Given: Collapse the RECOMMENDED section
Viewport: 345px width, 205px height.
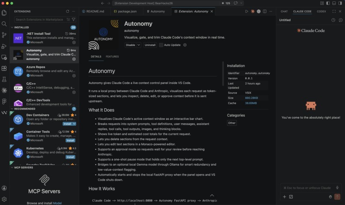Looking at the screenshot, I should (12, 109).
